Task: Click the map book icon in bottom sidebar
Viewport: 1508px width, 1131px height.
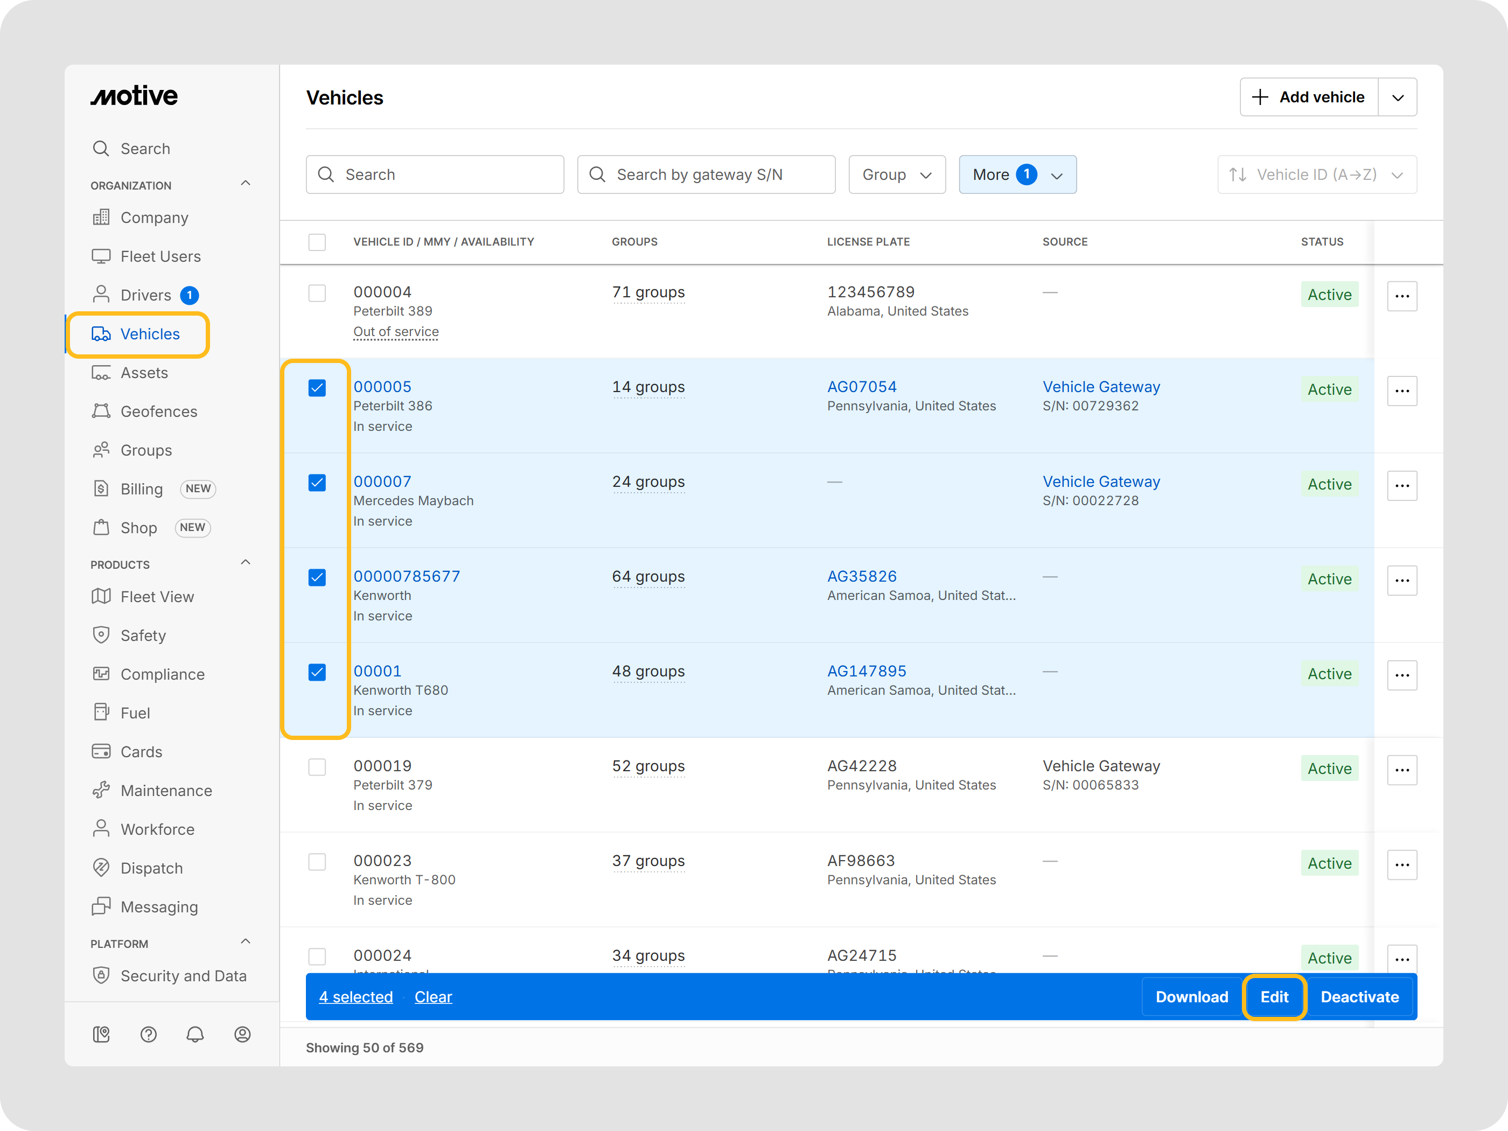Action: [101, 1034]
